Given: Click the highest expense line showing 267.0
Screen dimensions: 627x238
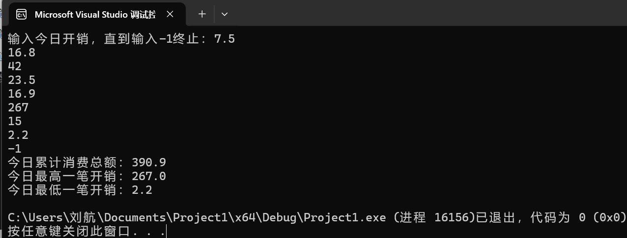Looking at the screenshot, I should point(87,176).
